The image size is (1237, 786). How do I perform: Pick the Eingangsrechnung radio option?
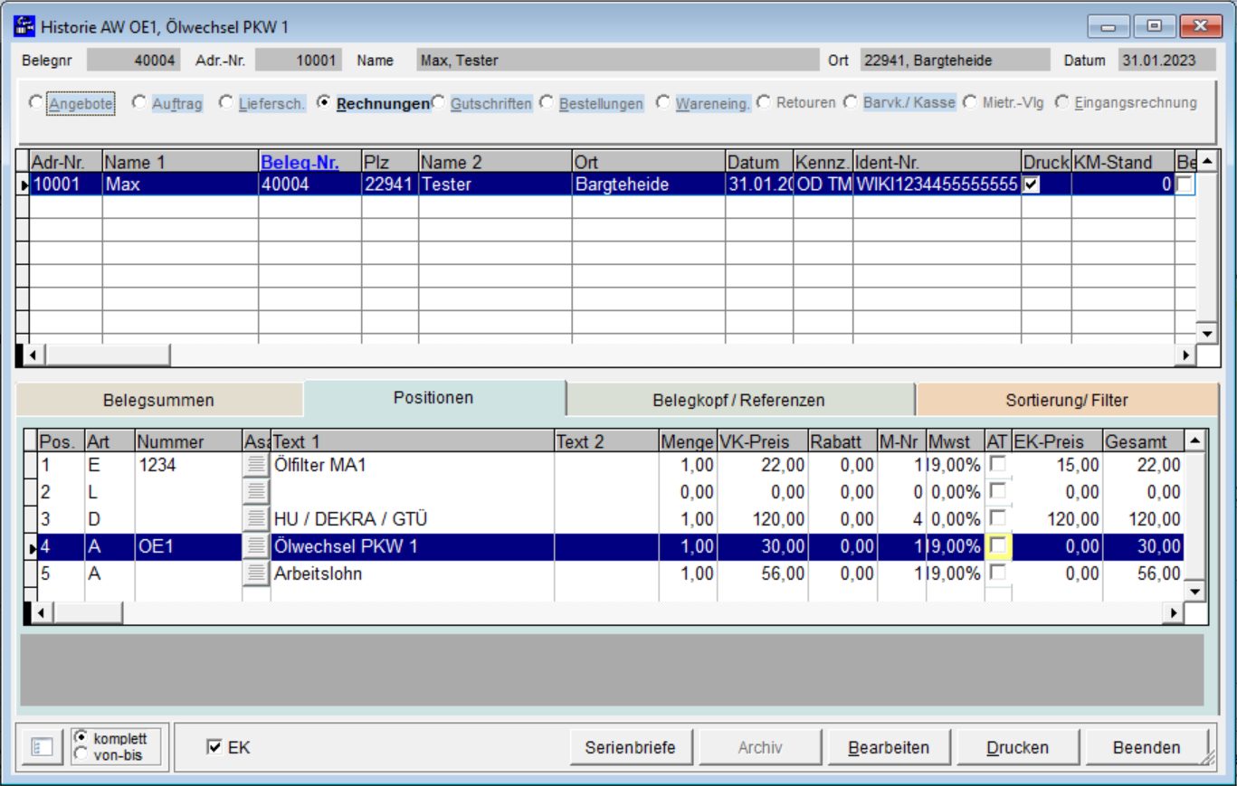click(1061, 103)
